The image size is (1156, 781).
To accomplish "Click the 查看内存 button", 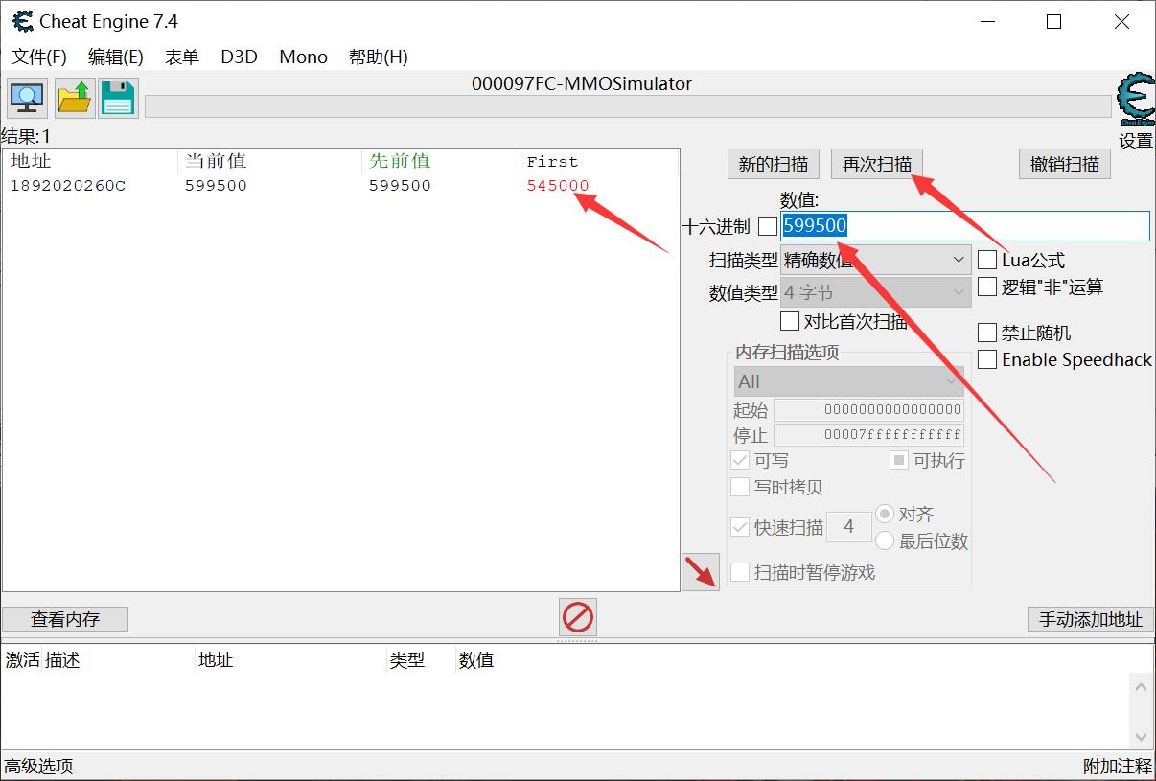I will pyautogui.click(x=65, y=619).
